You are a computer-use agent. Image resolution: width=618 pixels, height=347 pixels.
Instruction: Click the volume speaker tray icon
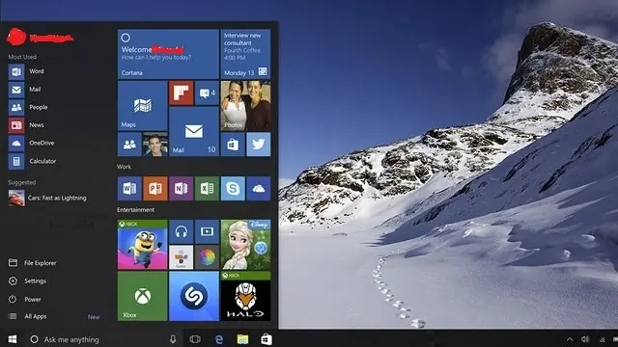click(585, 339)
